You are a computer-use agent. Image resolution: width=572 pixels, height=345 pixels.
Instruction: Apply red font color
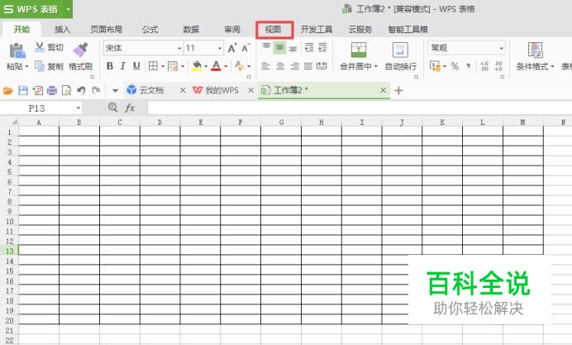point(216,66)
